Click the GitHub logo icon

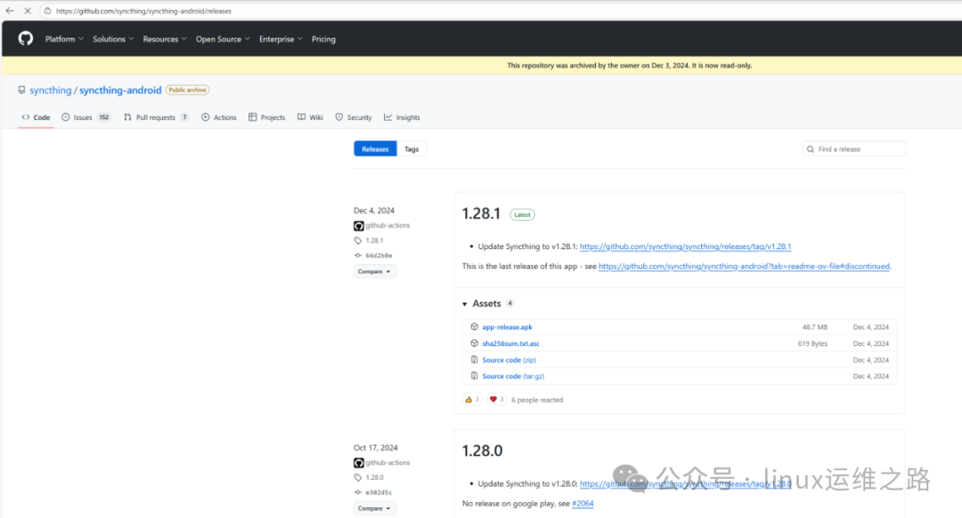[25, 38]
